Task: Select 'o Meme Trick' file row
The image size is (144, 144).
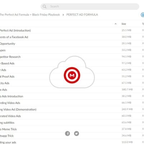Action: tap(72, 129)
